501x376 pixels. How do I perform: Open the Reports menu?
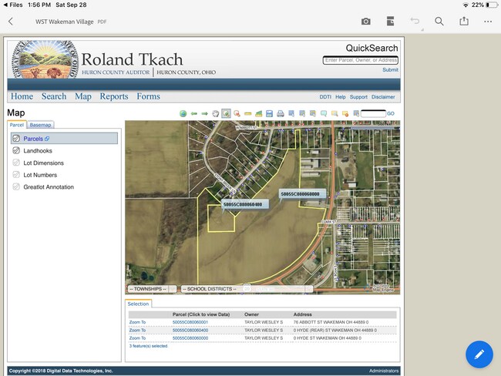[114, 96]
